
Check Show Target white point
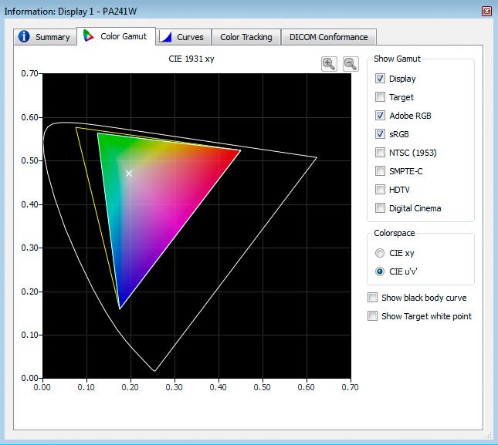(373, 316)
